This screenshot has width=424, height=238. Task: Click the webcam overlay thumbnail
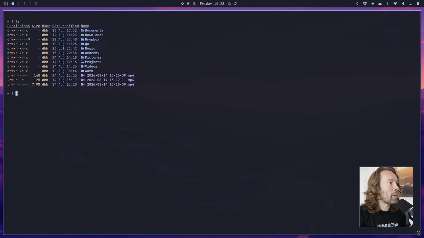click(x=386, y=197)
